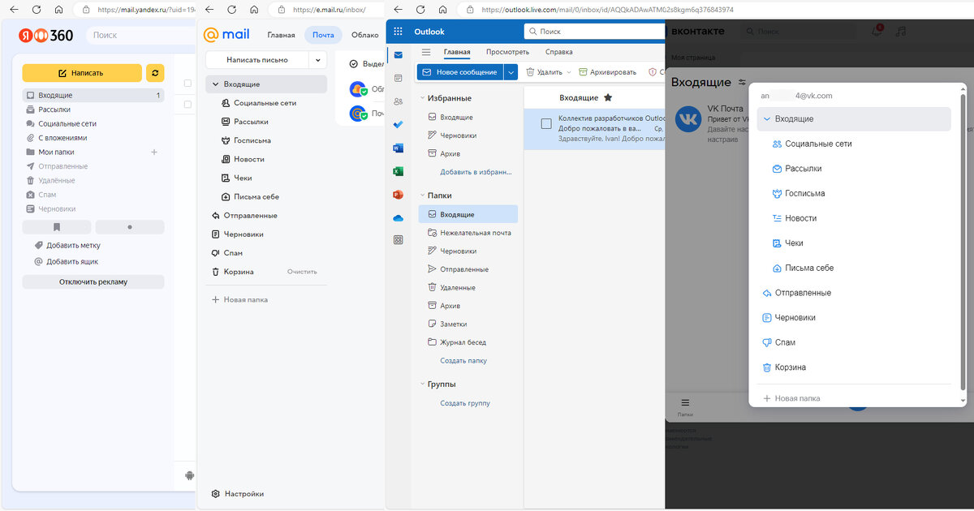The image size is (974, 511).
Task: Click Создать папку link in Outlook
Action: pos(463,361)
